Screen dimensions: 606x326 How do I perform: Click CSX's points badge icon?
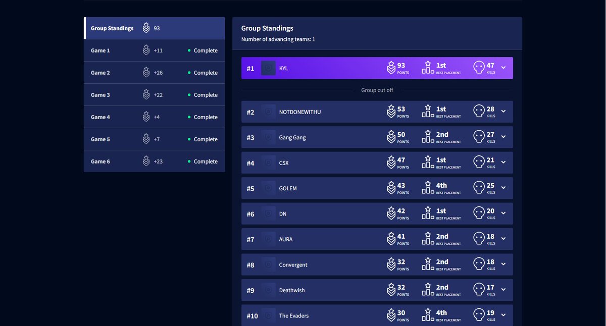click(391, 162)
